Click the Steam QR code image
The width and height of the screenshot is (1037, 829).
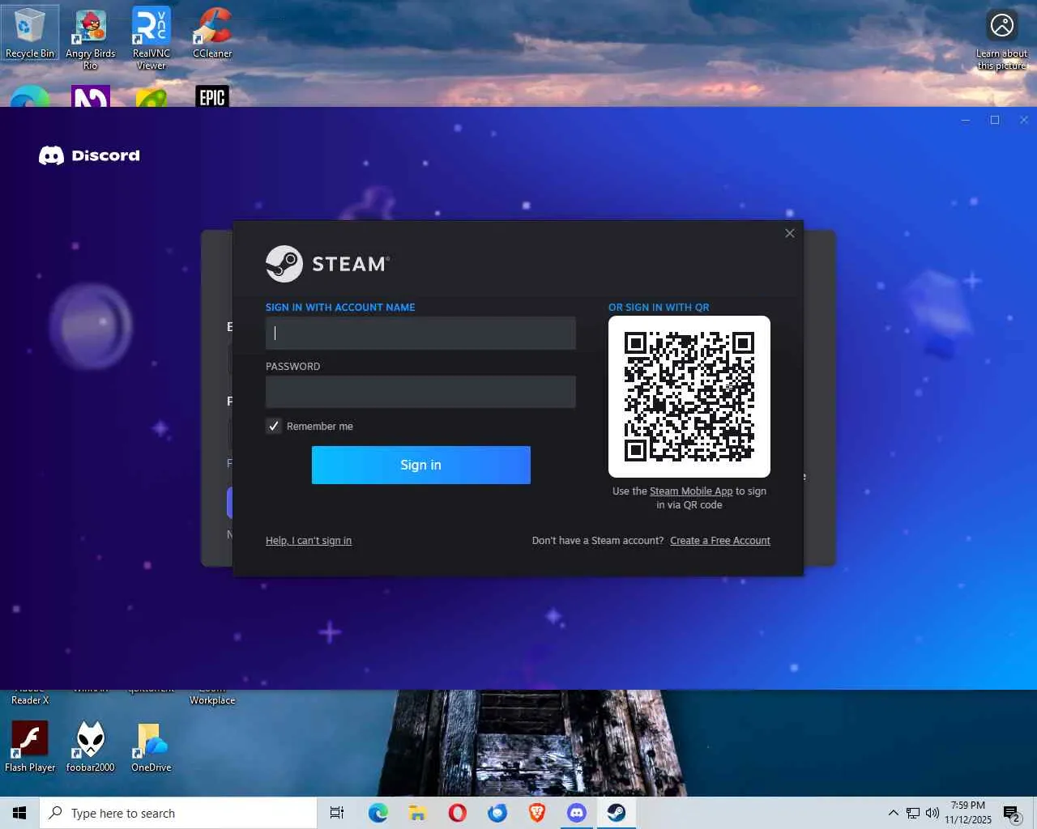click(689, 397)
